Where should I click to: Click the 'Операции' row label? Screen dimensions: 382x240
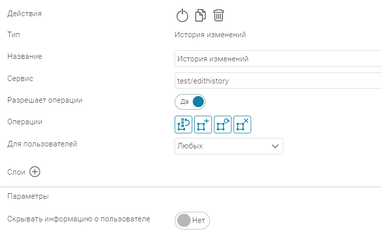(25, 122)
